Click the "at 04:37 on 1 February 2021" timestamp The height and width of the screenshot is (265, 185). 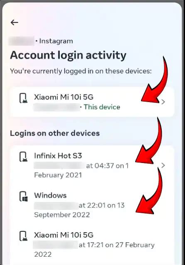coord(81,170)
